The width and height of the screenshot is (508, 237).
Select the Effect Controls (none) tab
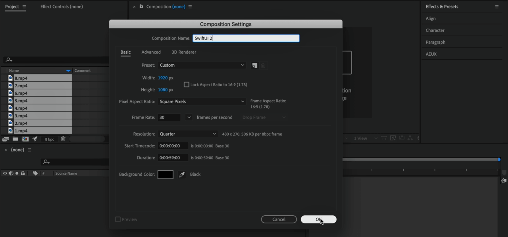[62, 7]
